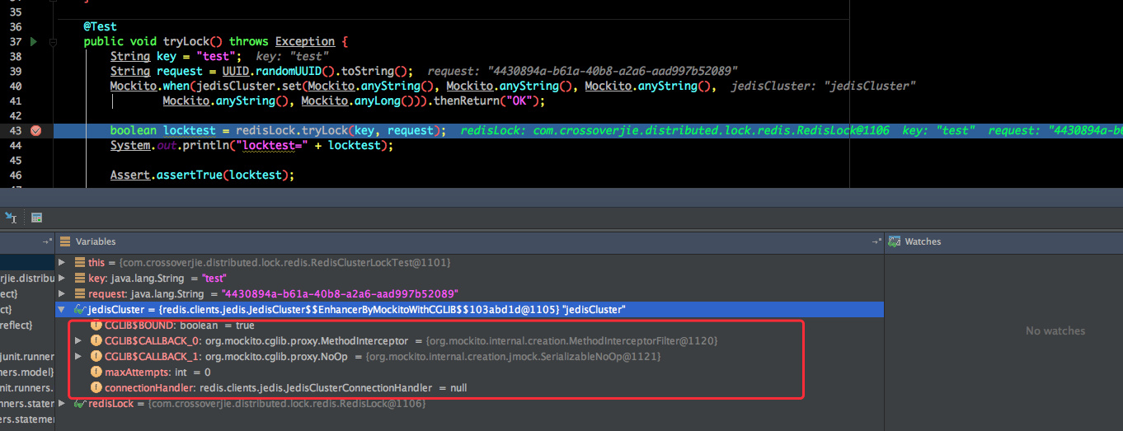This screenshot has height=431, width=1123.
Task: Click the Run to Cursor debugger icon
Action: click(x=11, y=218)
